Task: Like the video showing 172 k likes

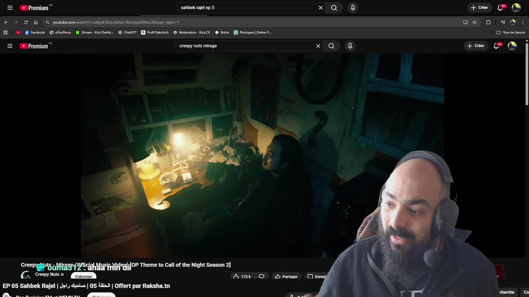Action: [242, 276]
